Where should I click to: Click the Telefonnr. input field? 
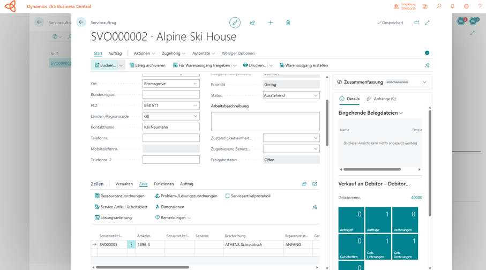[171, 138]
